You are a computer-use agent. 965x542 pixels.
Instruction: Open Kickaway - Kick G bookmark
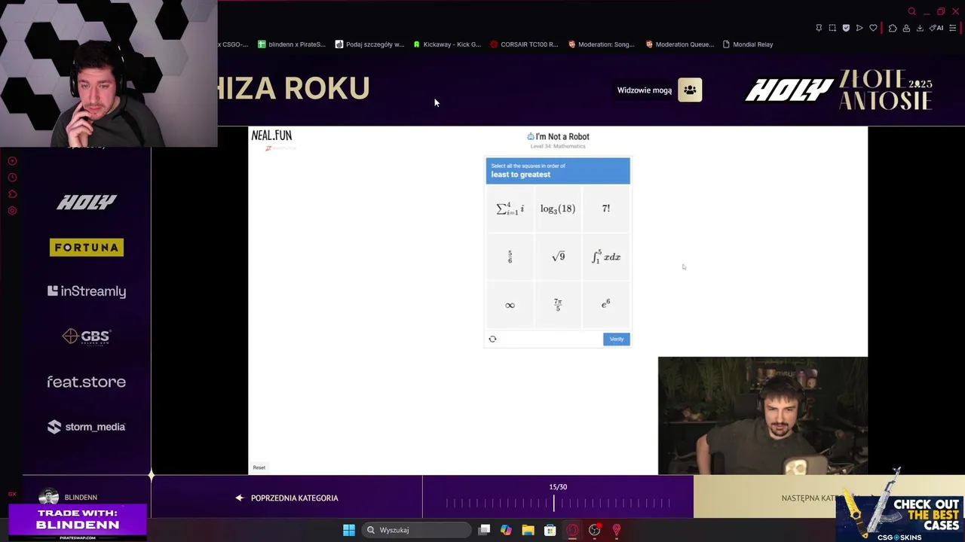(x=446, y=44)
